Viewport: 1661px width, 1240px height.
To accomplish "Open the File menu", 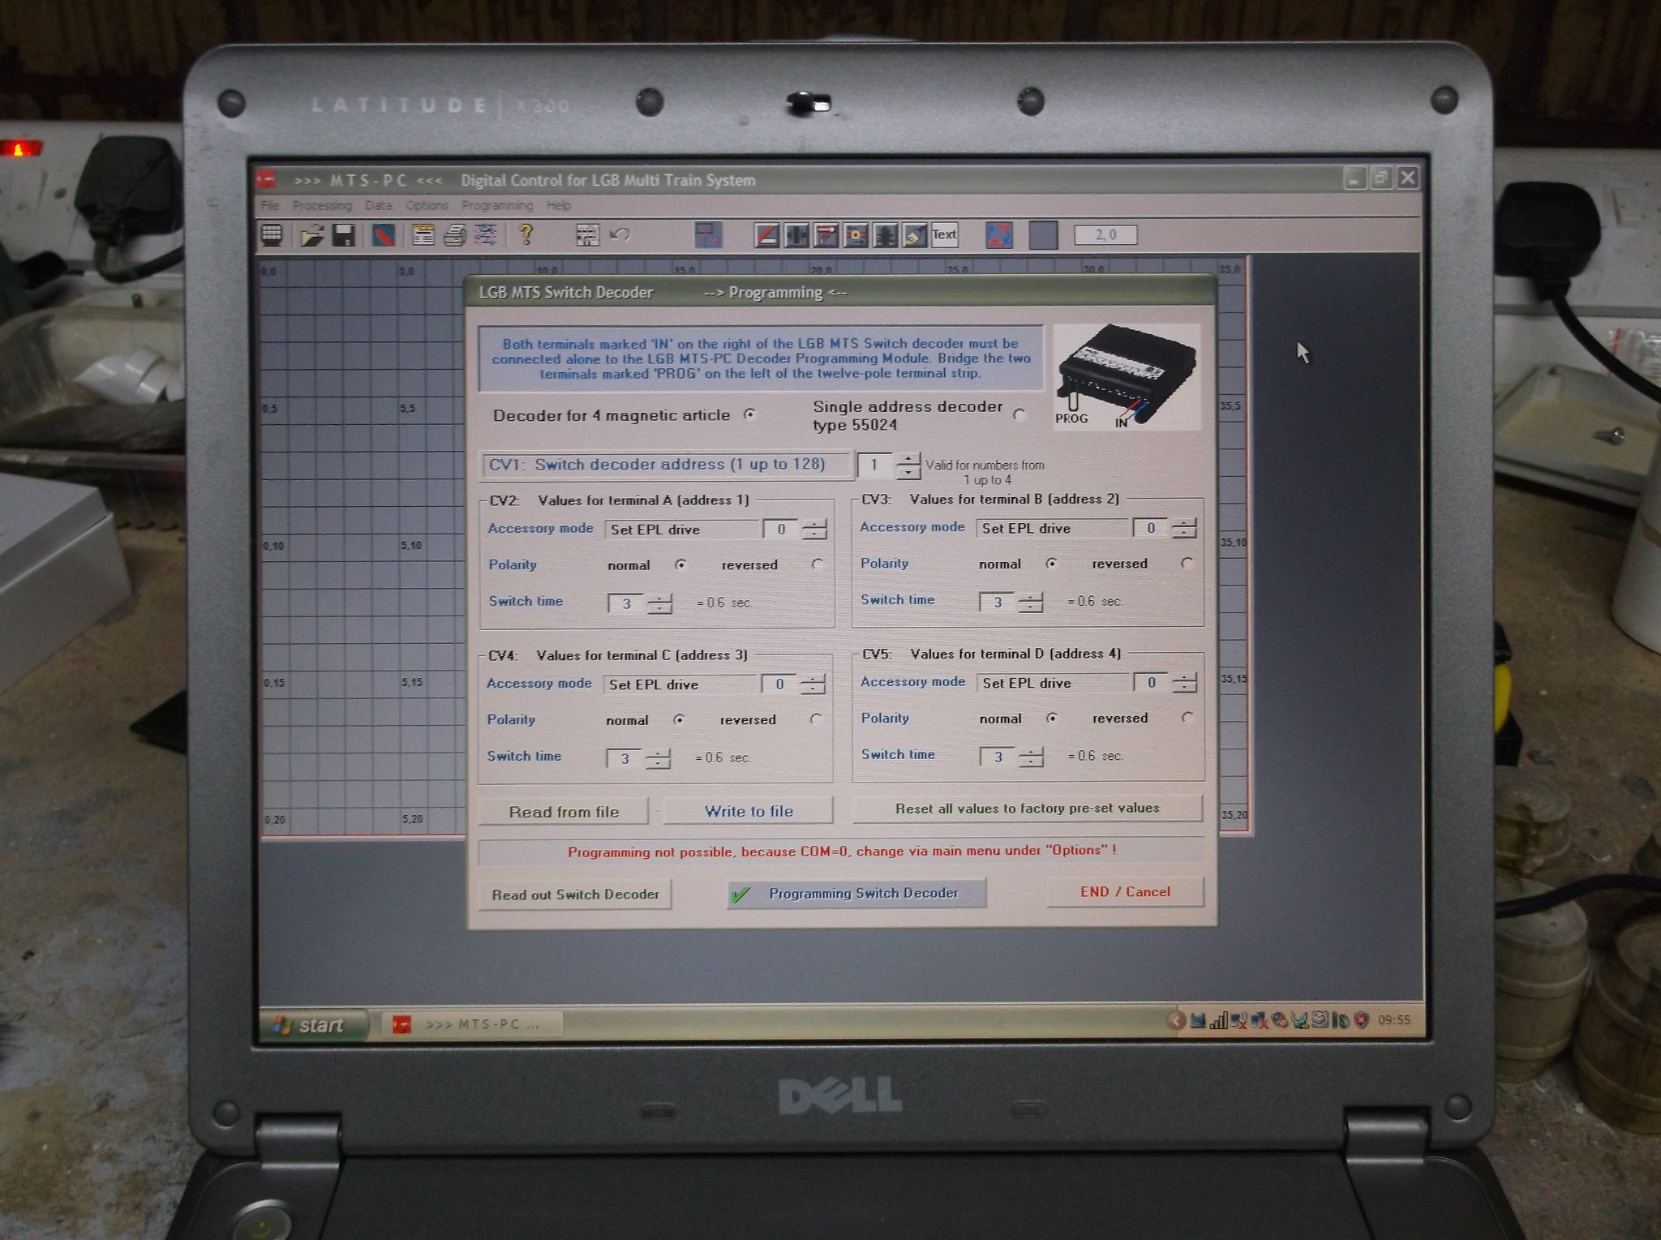I will tap(270, 205).
